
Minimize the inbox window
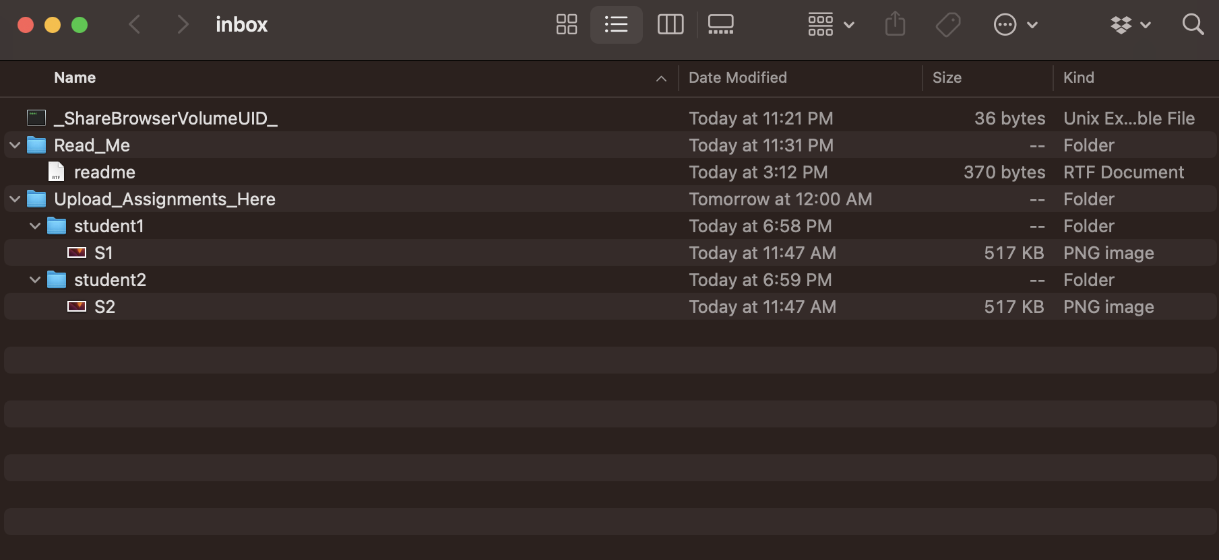53,25
